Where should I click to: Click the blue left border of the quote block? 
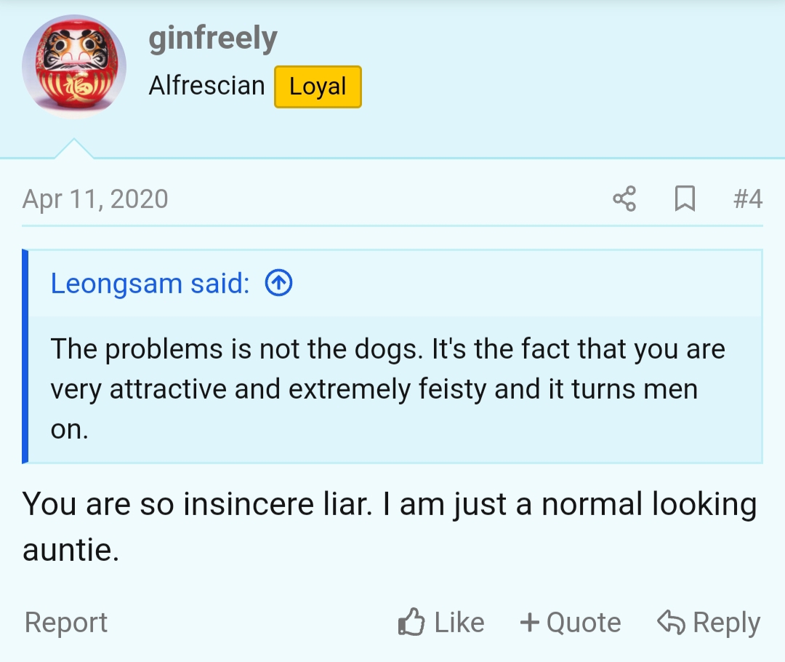click(x=25, y=356)
